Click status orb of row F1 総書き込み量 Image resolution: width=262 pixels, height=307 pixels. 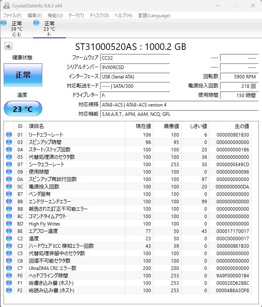pyautogui.click(x=9, y=283)
